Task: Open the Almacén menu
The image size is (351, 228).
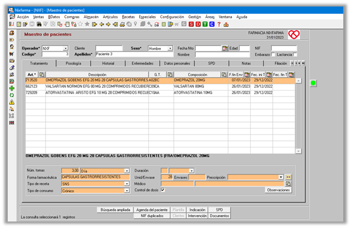Action: pyautogui.click(x=91, y=17)
